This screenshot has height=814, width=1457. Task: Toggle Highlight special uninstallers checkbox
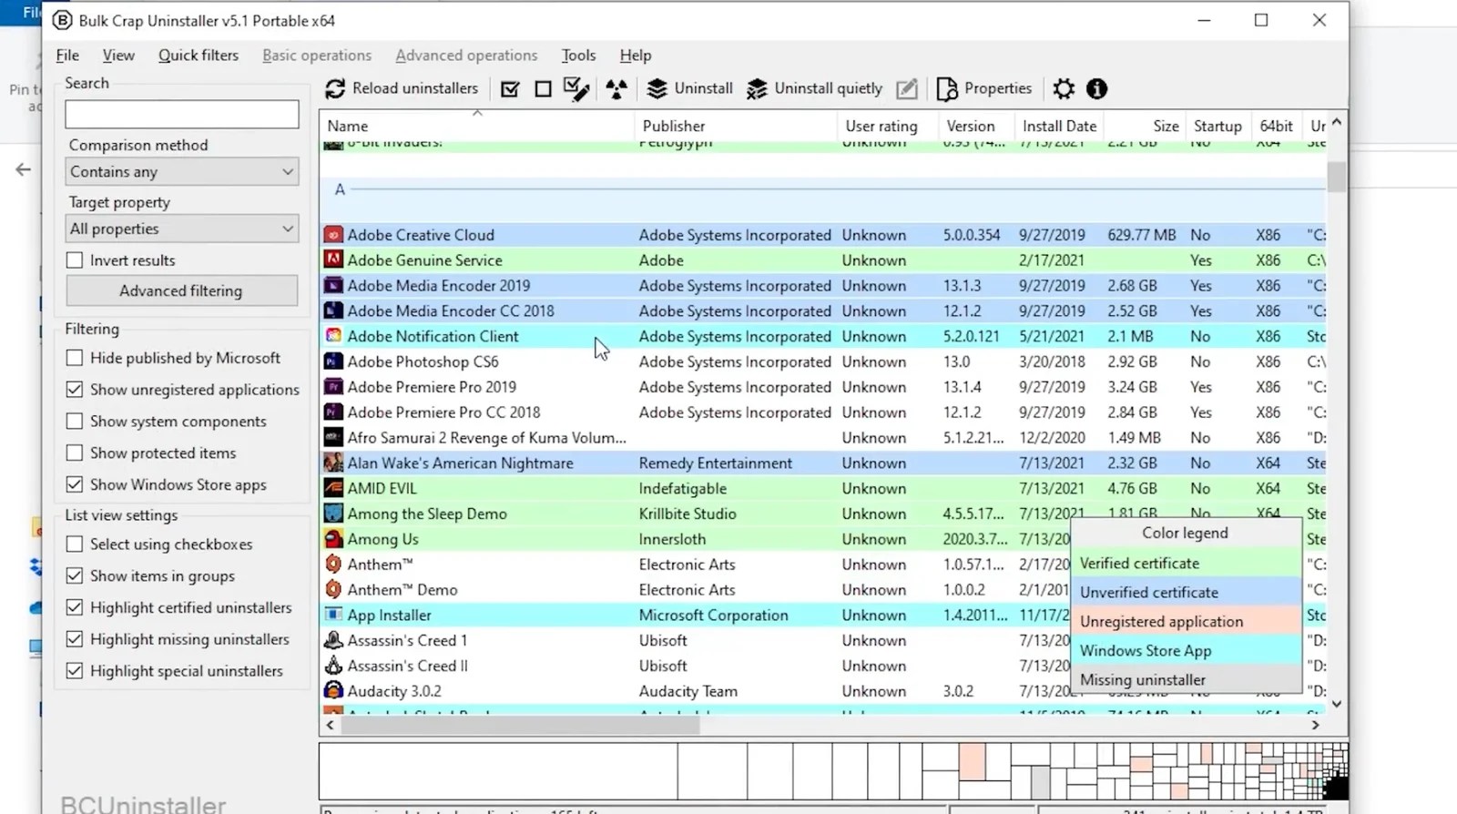[x=75, y=671]
